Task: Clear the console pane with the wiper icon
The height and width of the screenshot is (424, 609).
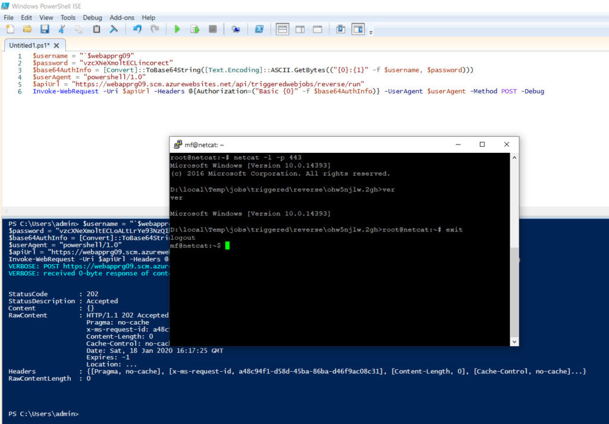Action: [114, 29]
